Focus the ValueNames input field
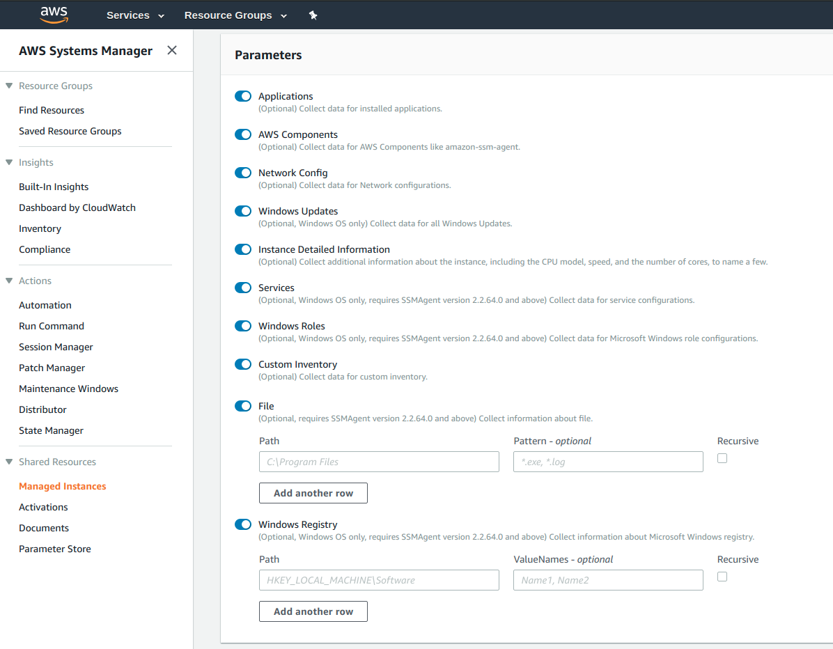Viewport: 833px width, 649px height. (x=608, y=580)
